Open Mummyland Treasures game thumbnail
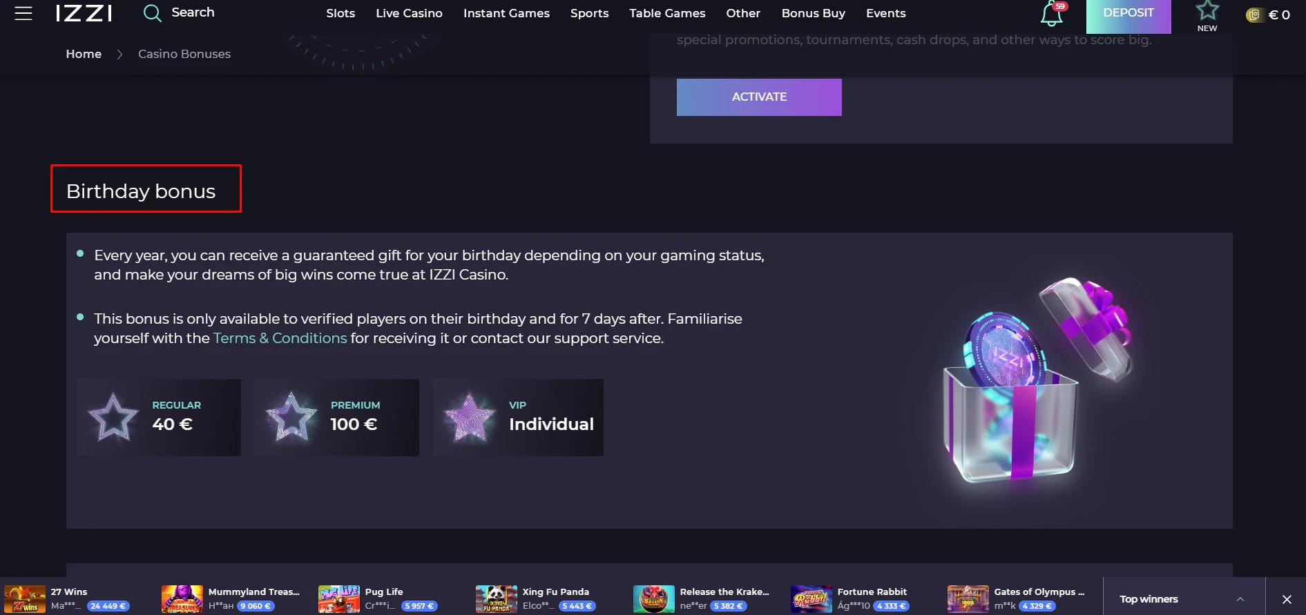This screenshot has width=1306, height=615. 182,599
